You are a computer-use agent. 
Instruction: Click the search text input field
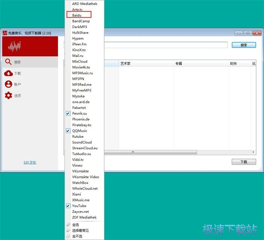pos(166,45)
